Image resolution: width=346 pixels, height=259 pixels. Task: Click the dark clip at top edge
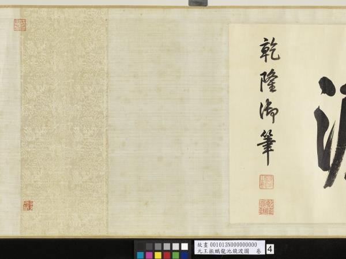(198, 3)
